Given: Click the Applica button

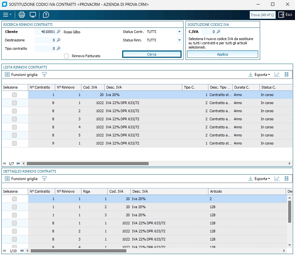Looking at the screenshot, I should 222,54.
